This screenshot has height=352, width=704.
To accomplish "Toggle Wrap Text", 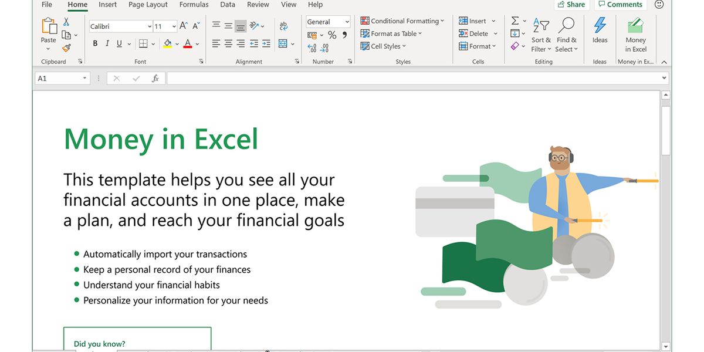I will pos(283,26).
